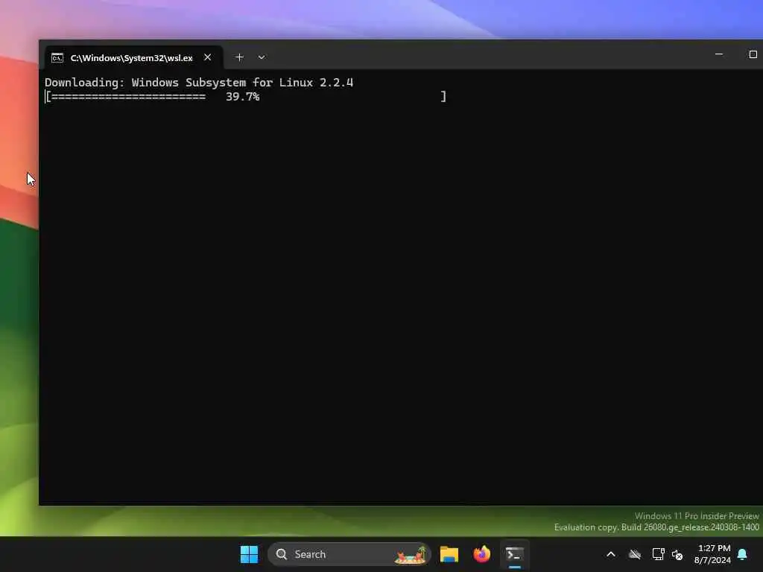Click the cloud sync tray icon
The image size is (763, 572).
coord(635,554)
